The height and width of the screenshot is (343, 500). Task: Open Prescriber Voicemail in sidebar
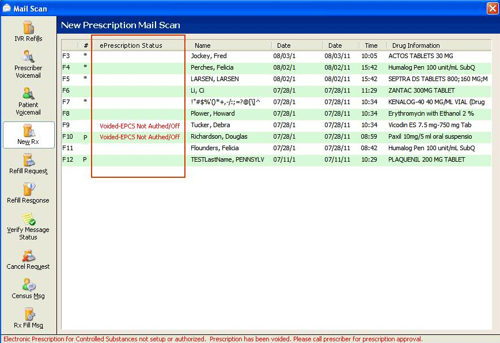(28, 57)
